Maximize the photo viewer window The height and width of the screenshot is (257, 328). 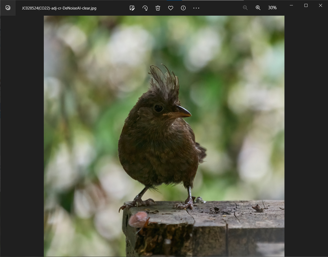click(306, 5)
